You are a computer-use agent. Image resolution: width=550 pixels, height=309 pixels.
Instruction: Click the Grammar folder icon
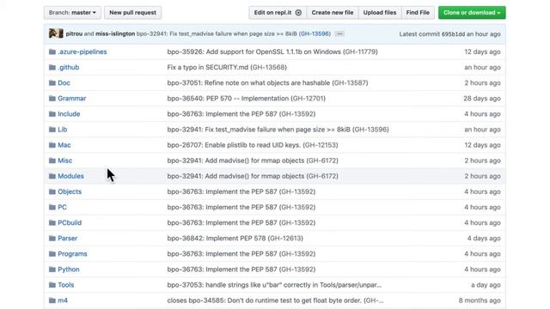click(52, 99)
